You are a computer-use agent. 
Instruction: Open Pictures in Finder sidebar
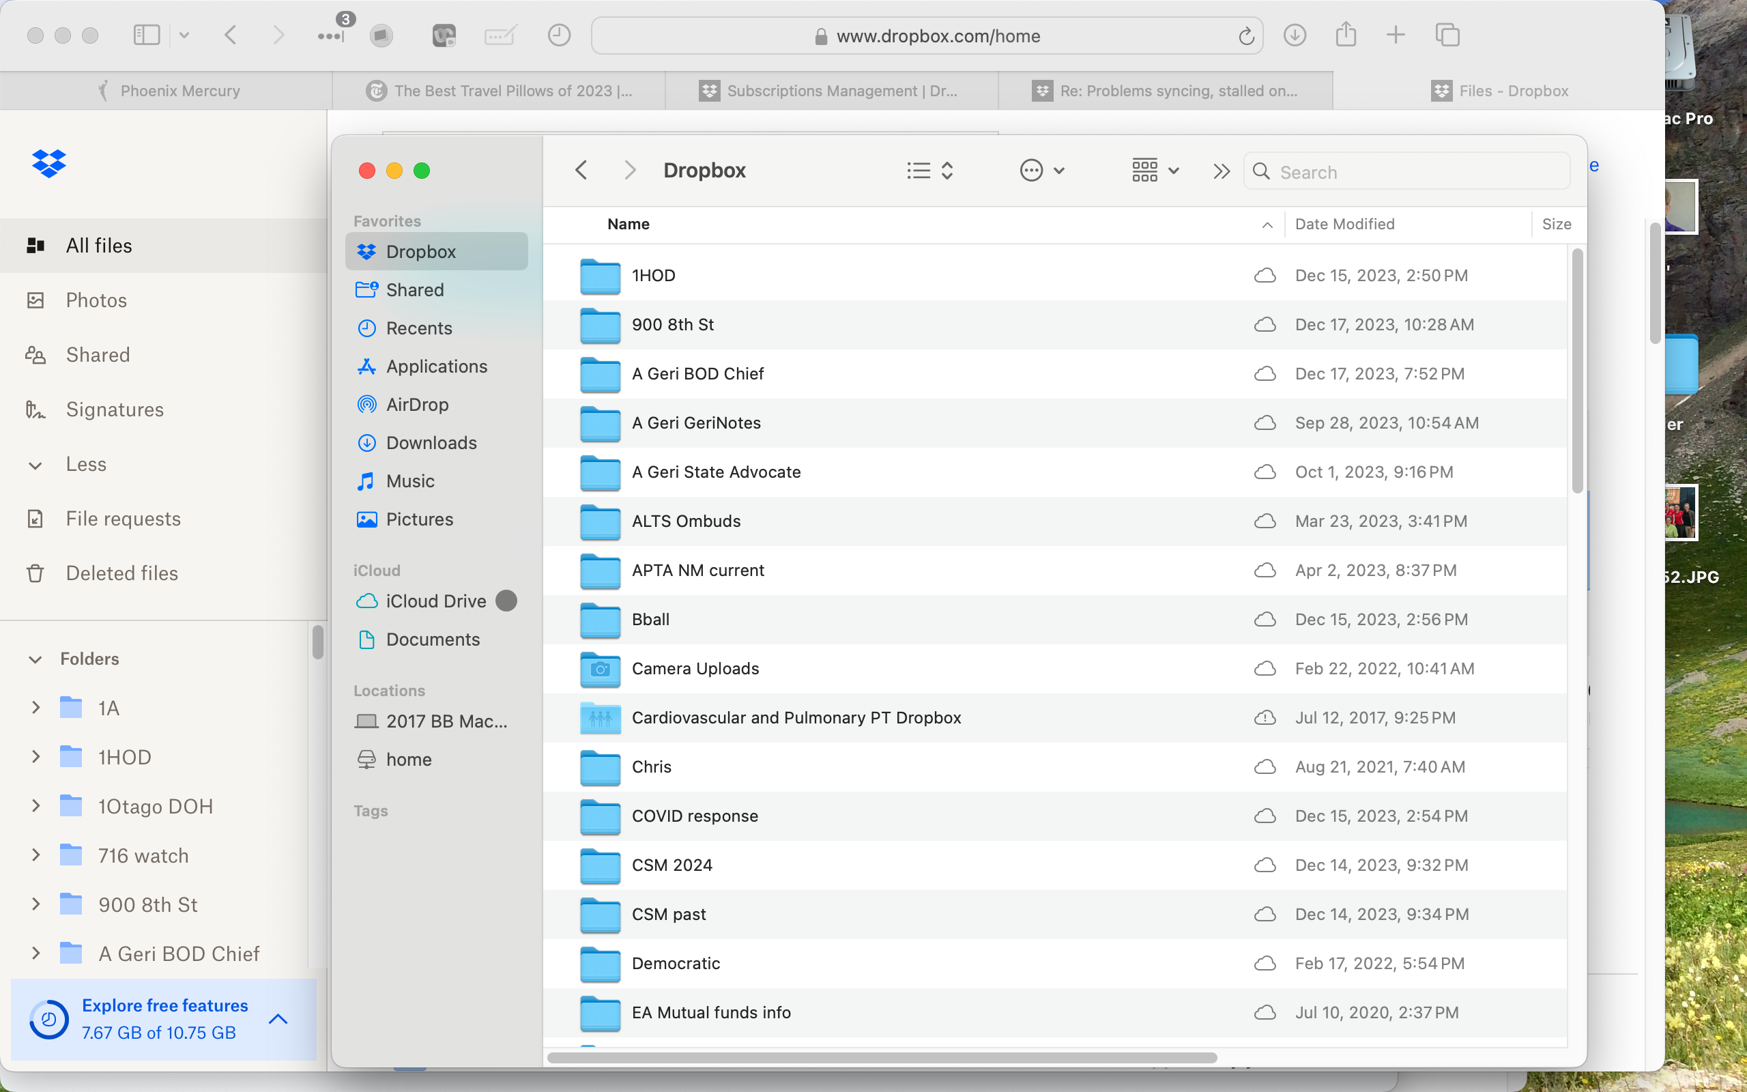(437, 519)
